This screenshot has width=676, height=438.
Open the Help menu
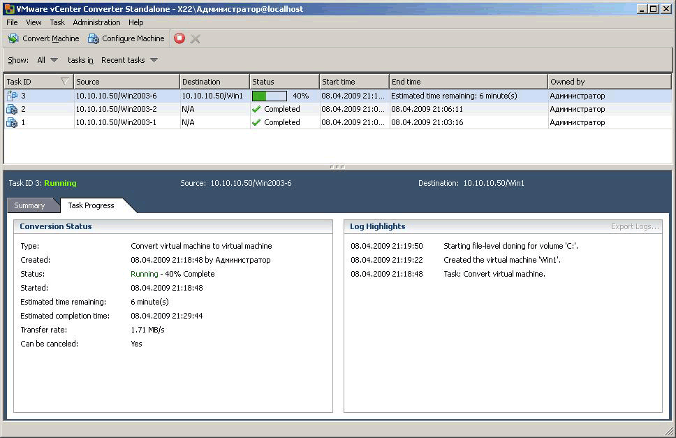pos(135,22)
